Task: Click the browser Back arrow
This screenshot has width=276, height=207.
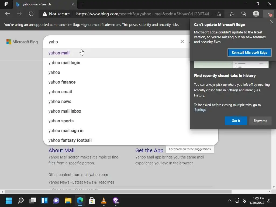Action: (7, 14)
